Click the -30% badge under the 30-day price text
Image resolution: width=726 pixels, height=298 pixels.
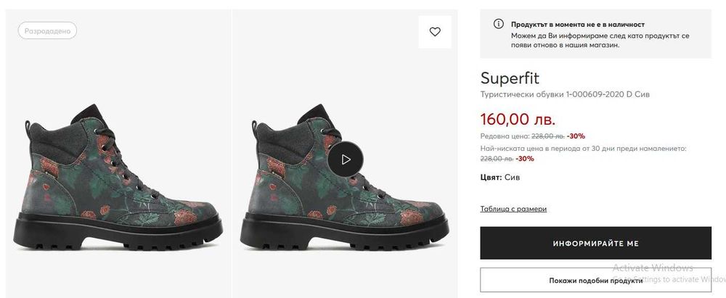[x=525, y=159]
